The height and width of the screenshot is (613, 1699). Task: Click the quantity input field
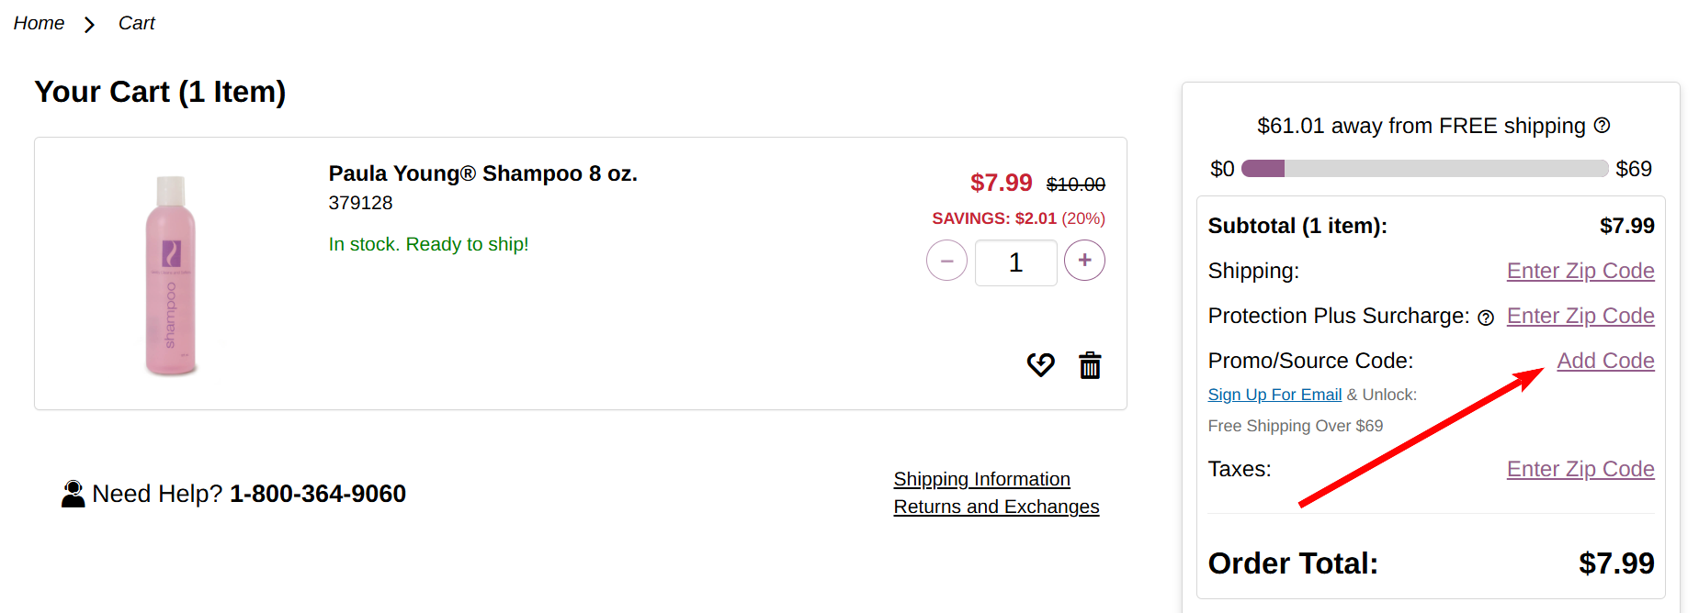pyautogui.click(x=1015, y=262)
